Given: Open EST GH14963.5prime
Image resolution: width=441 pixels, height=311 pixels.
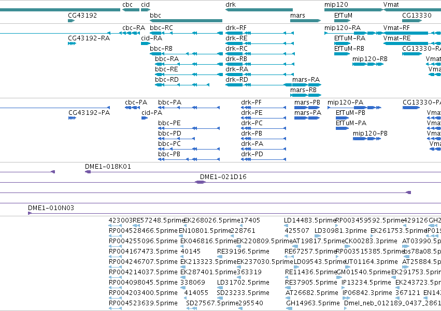Looking at the screenshot, I should point(289,308).
